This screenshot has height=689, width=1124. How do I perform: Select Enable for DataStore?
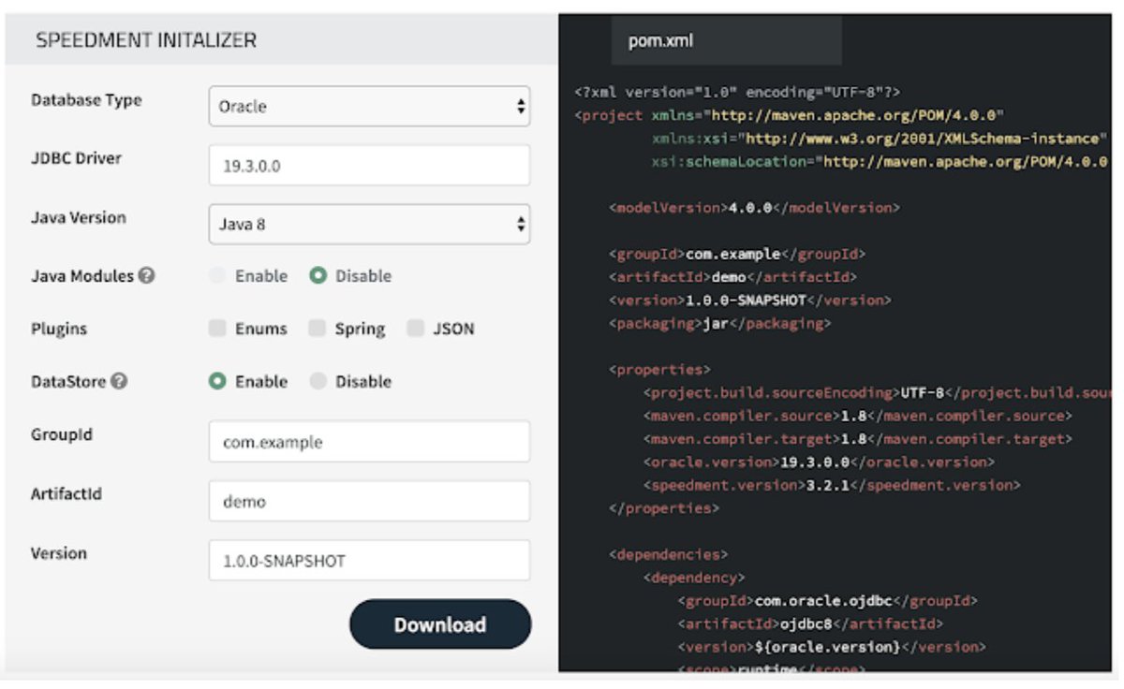pyautogui.click(x=219, y=381)
